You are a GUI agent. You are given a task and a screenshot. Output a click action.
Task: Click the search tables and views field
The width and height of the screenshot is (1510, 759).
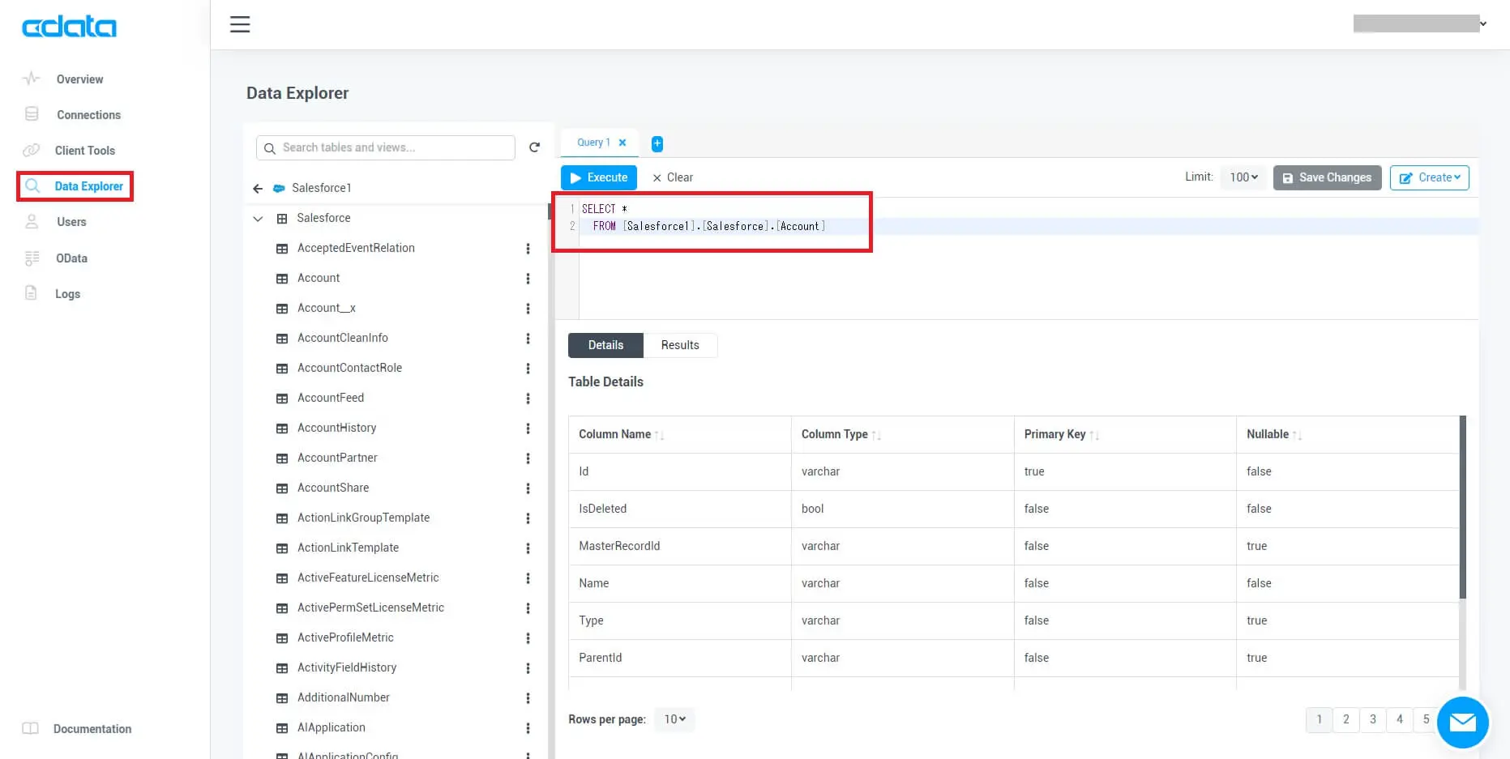(x=386, y=147)
